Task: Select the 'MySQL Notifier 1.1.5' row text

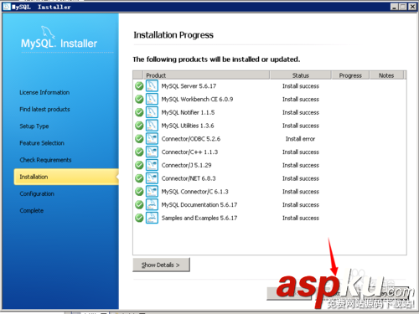Action: pos(188,112)
